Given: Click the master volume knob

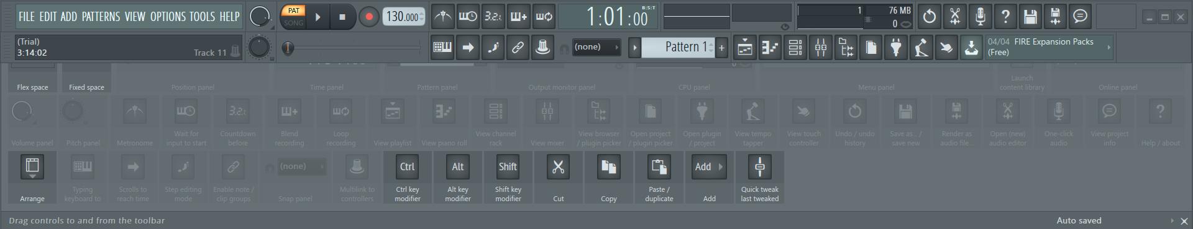Looking at the screenshot, I should click(260, 17).
